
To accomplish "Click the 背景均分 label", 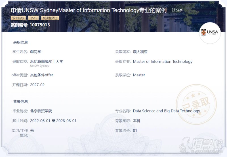I will pos(123,131).
